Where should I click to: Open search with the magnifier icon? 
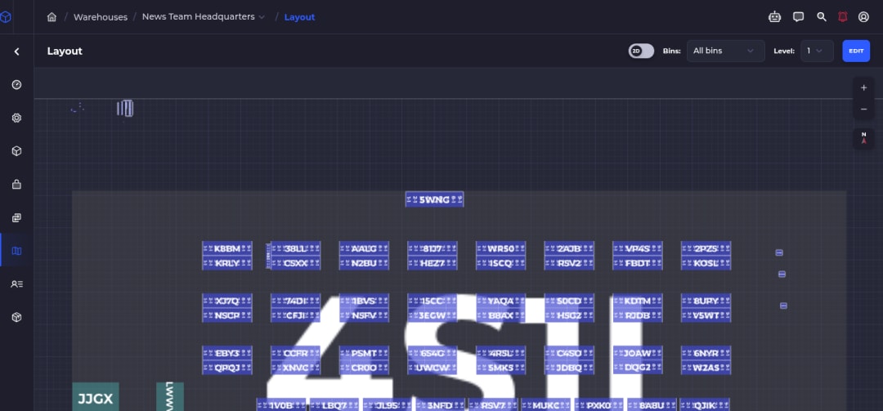tap(822, 17)
